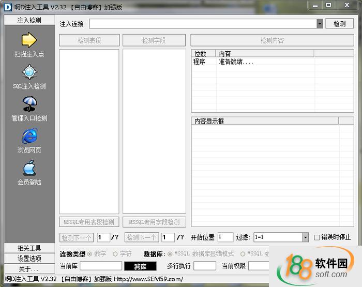The image size is (362, 287).
Task: Open the 扫描注入点 scan tool icon
Action: (x=29, y=40)
